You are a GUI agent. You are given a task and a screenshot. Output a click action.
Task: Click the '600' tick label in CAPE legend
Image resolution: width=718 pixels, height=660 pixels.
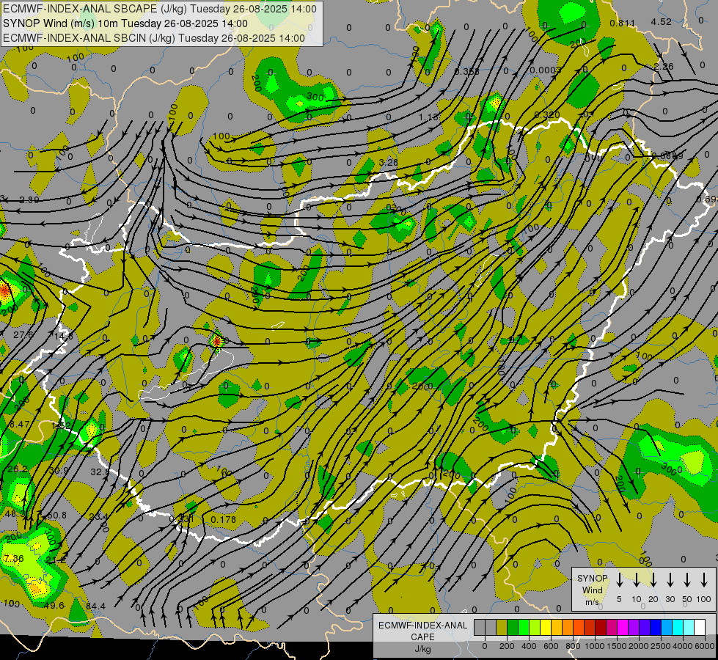551,646
